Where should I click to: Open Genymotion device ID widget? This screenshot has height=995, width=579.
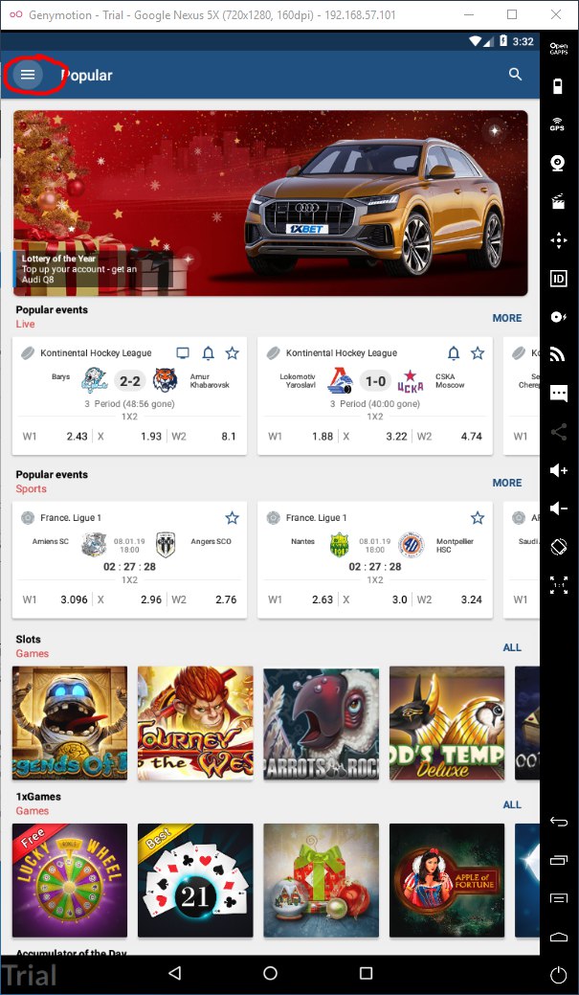pyautogui.click(x=558, y=279)
